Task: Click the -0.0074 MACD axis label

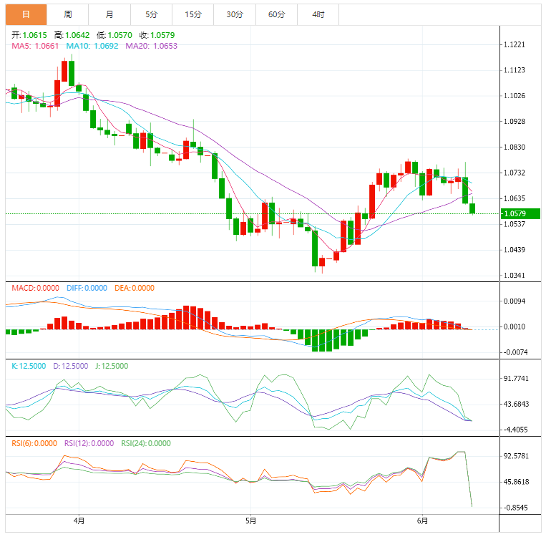Action: 515,353
